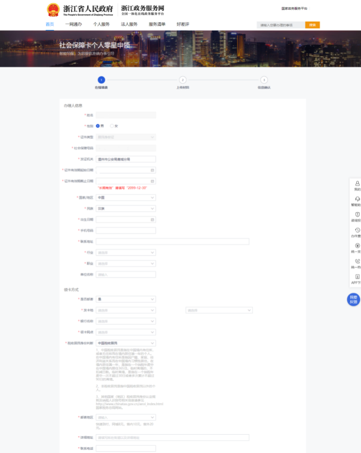The image size is (361, 453).
Task: Open the headset smart assistant icon
Action: tap(357, 199)
